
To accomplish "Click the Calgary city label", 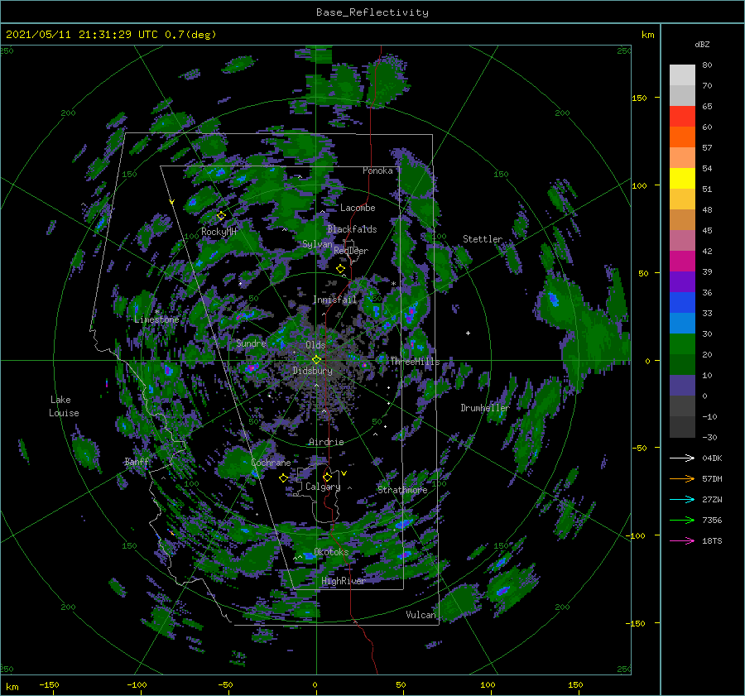I will point(323,487).
